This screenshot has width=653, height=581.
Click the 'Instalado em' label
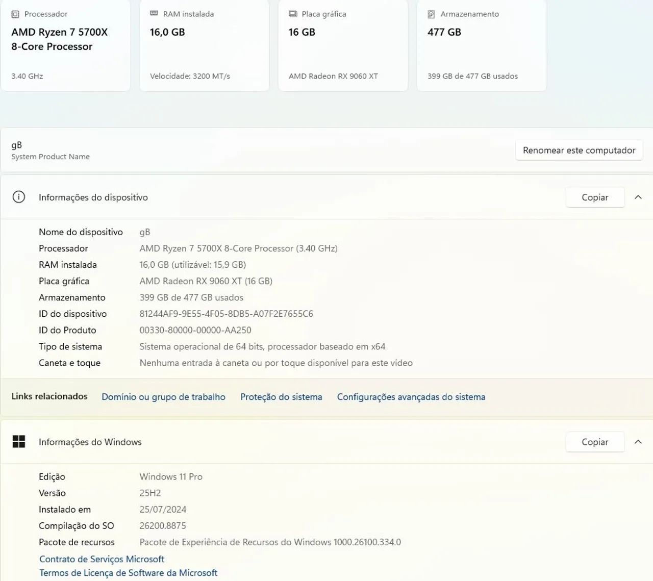pos(65,510)
